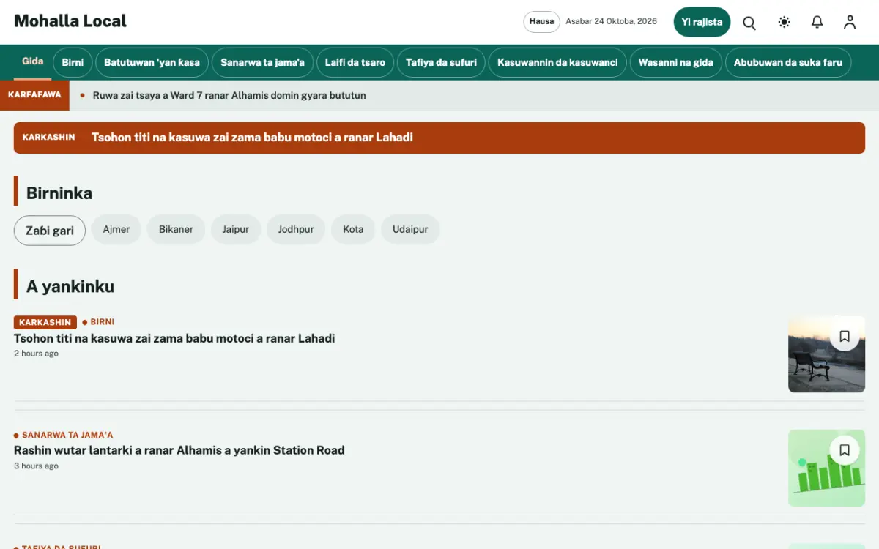Open the orange KARKASHIN breaking banner
This screenshot has height=549, width=879.
(439, 138)
